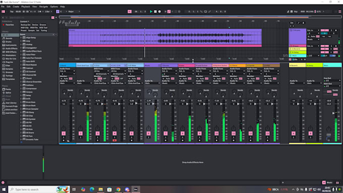
Task: Click the Set locator button
Action: pyautogui.click(x=292, y=23)
